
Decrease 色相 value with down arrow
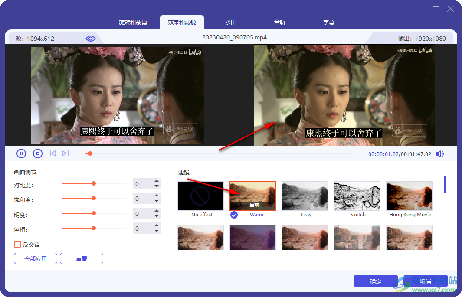157,231
